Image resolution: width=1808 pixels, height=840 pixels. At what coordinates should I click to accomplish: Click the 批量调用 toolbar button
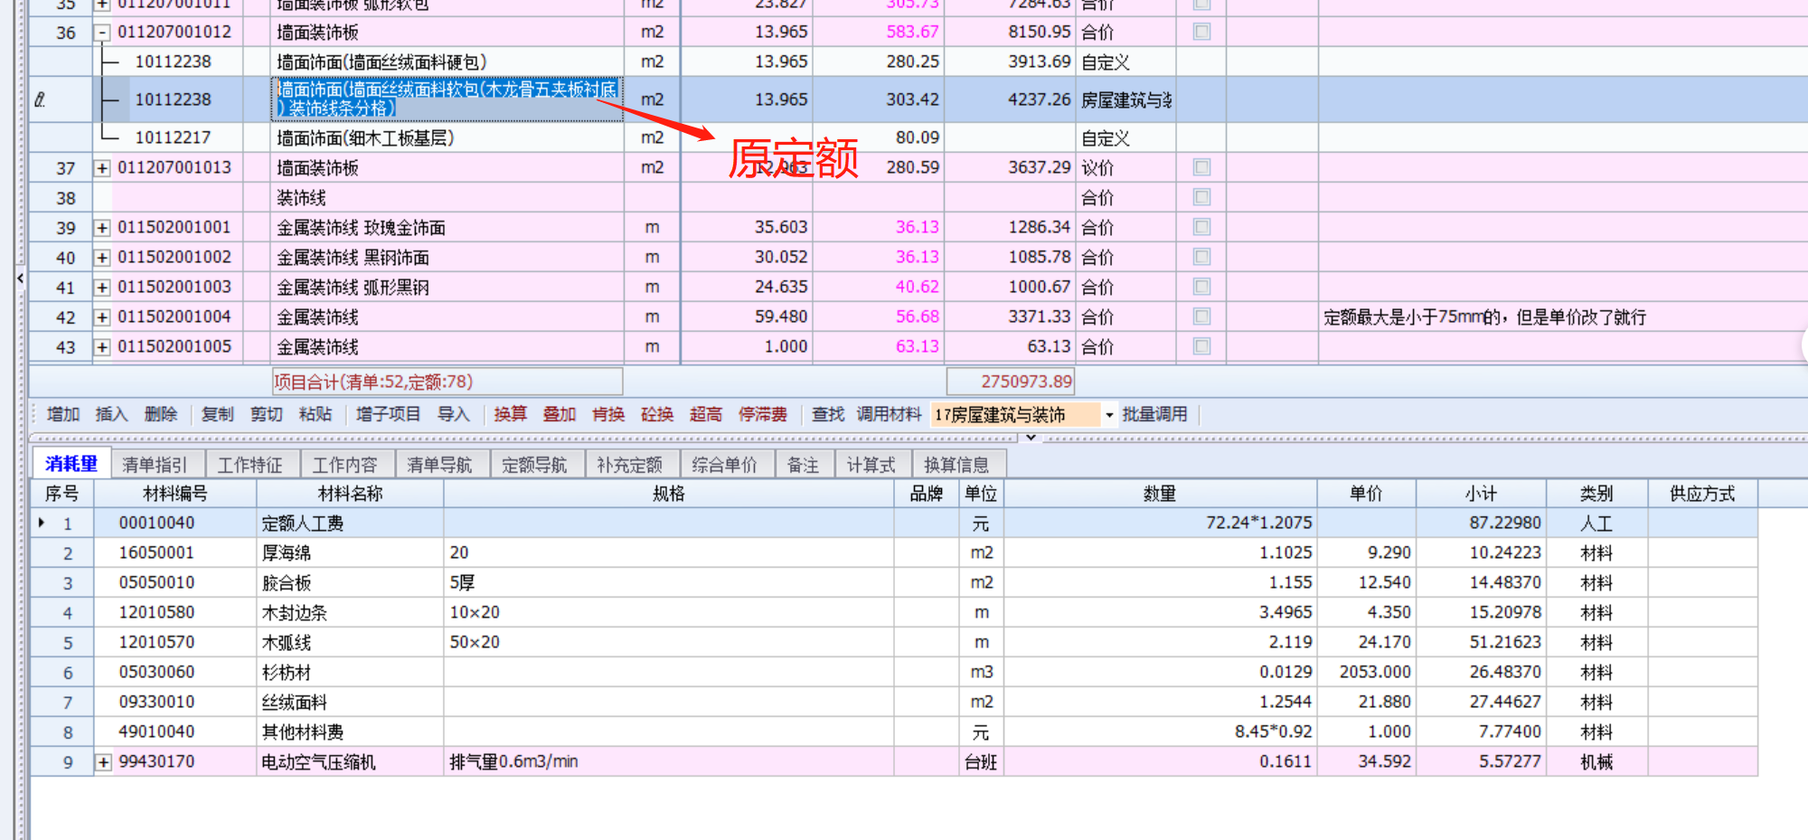click(1155, 414)
